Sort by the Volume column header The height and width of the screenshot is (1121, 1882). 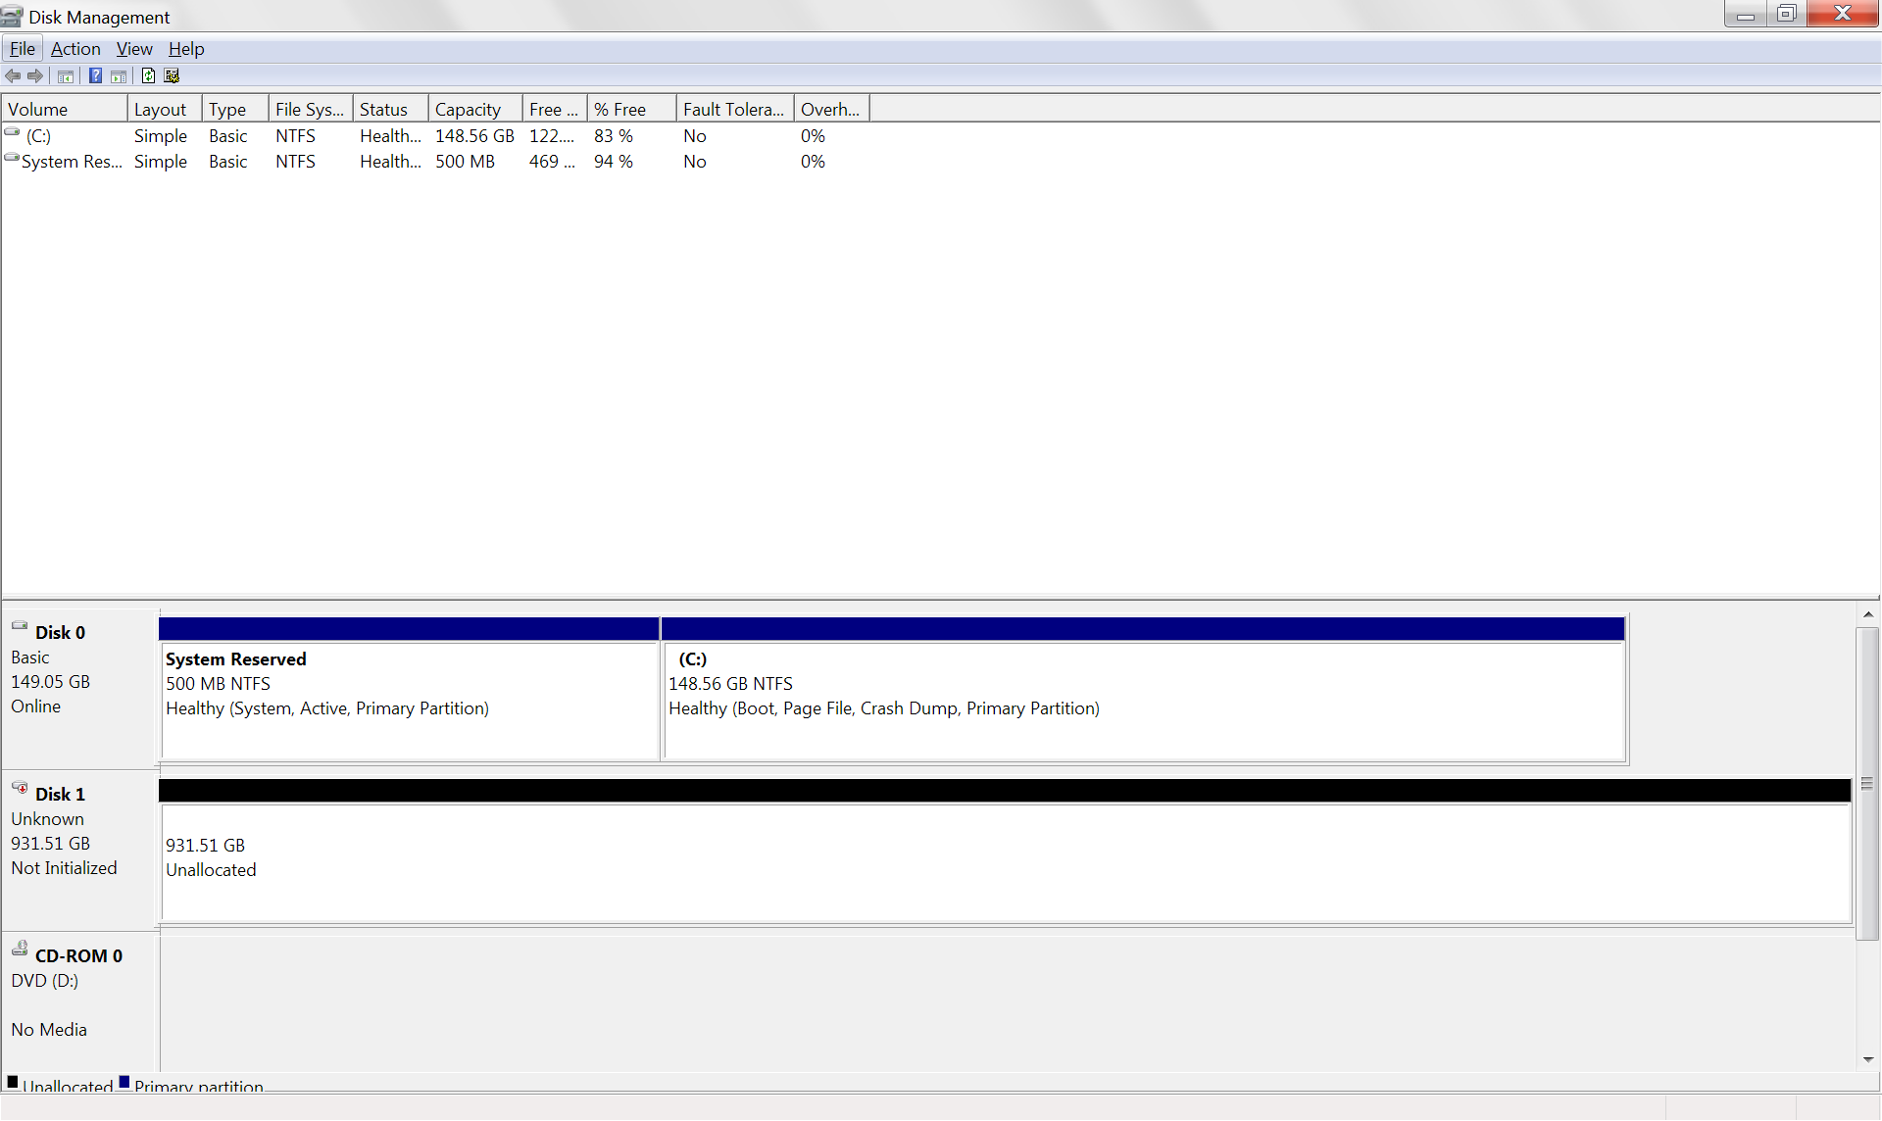[65, 110]
